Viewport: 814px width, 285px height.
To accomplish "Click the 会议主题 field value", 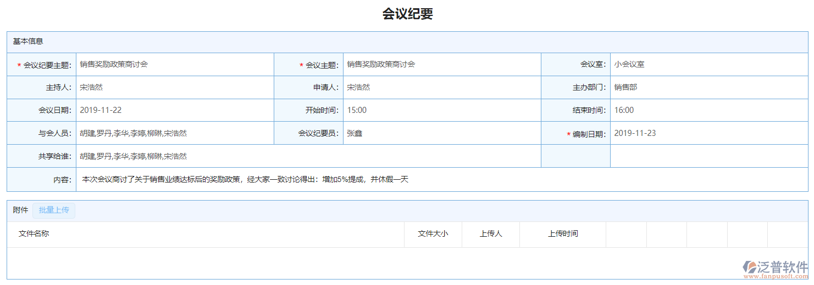I will point(441,65).
